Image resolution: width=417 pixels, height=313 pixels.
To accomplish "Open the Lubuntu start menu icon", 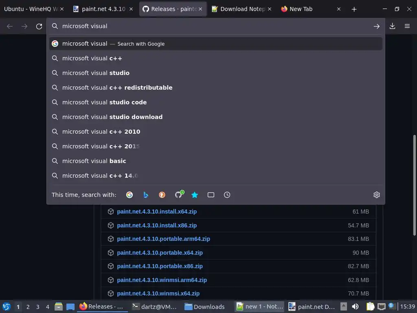I will coord(7,306).
